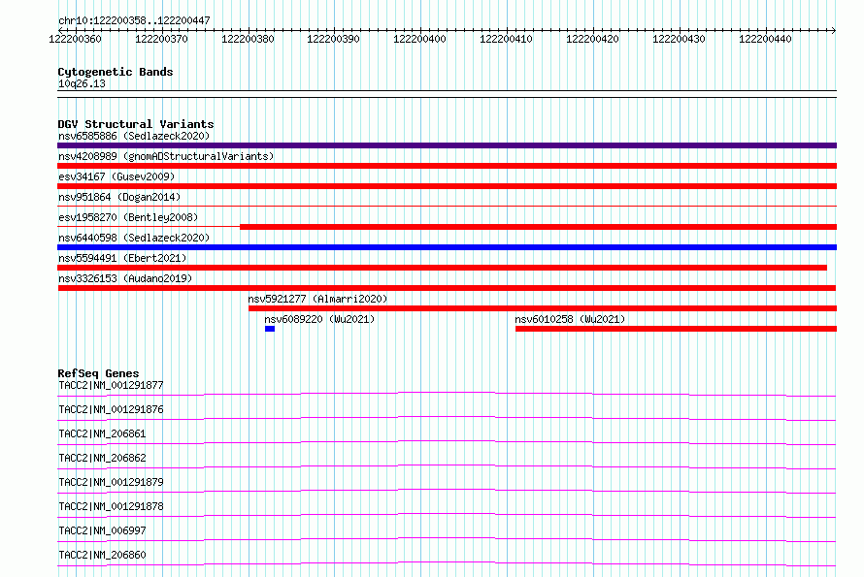Click the chr10:122200358..122200447 region label
The image size is (864, 577).
[x=134, y=20]
